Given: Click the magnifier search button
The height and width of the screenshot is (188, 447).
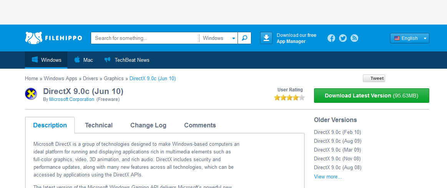Looking at the screenshot, I should (x=244, y=38).
